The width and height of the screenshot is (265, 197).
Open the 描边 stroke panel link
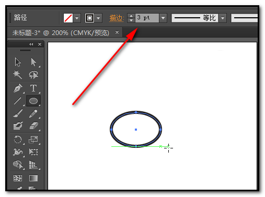coord(117,18)
